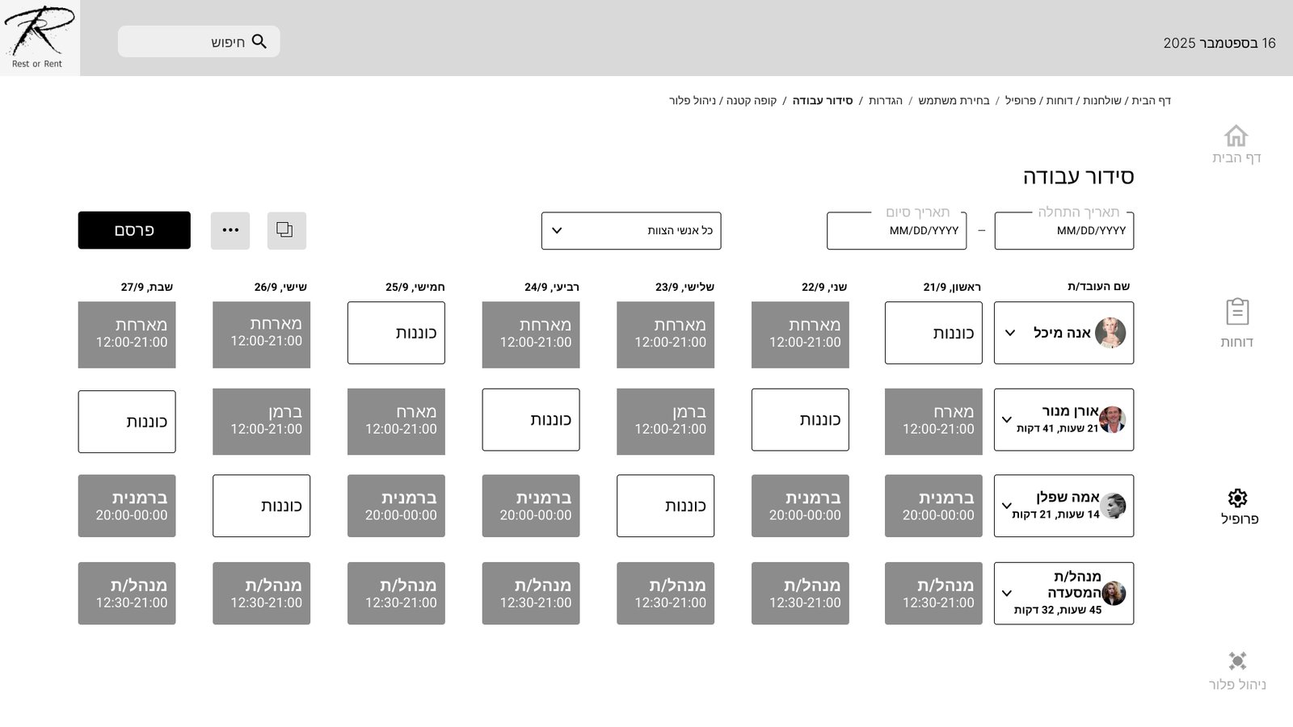
Task: Expand the מנהל/ת המסעדה employee row
Action: (x=1007, y=594)
